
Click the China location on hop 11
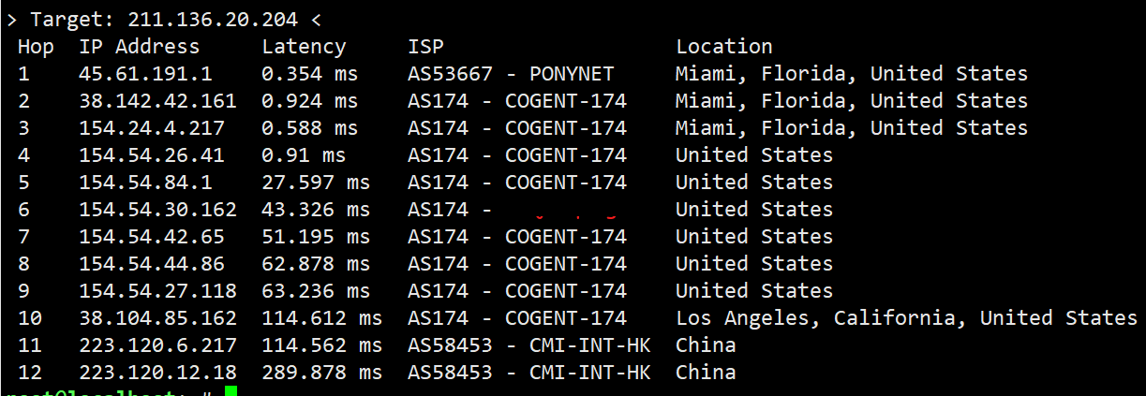pos(706,345)
